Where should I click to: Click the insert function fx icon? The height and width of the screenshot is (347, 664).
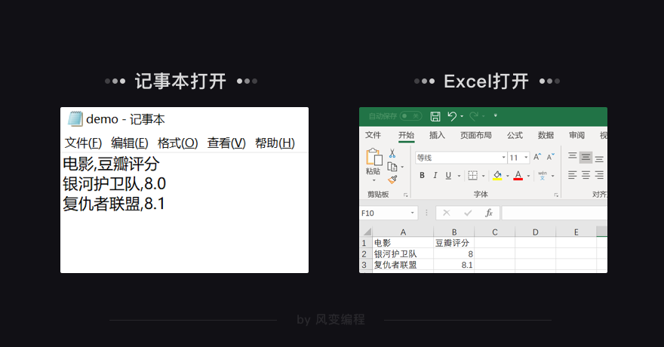click(x=489, y=213)
